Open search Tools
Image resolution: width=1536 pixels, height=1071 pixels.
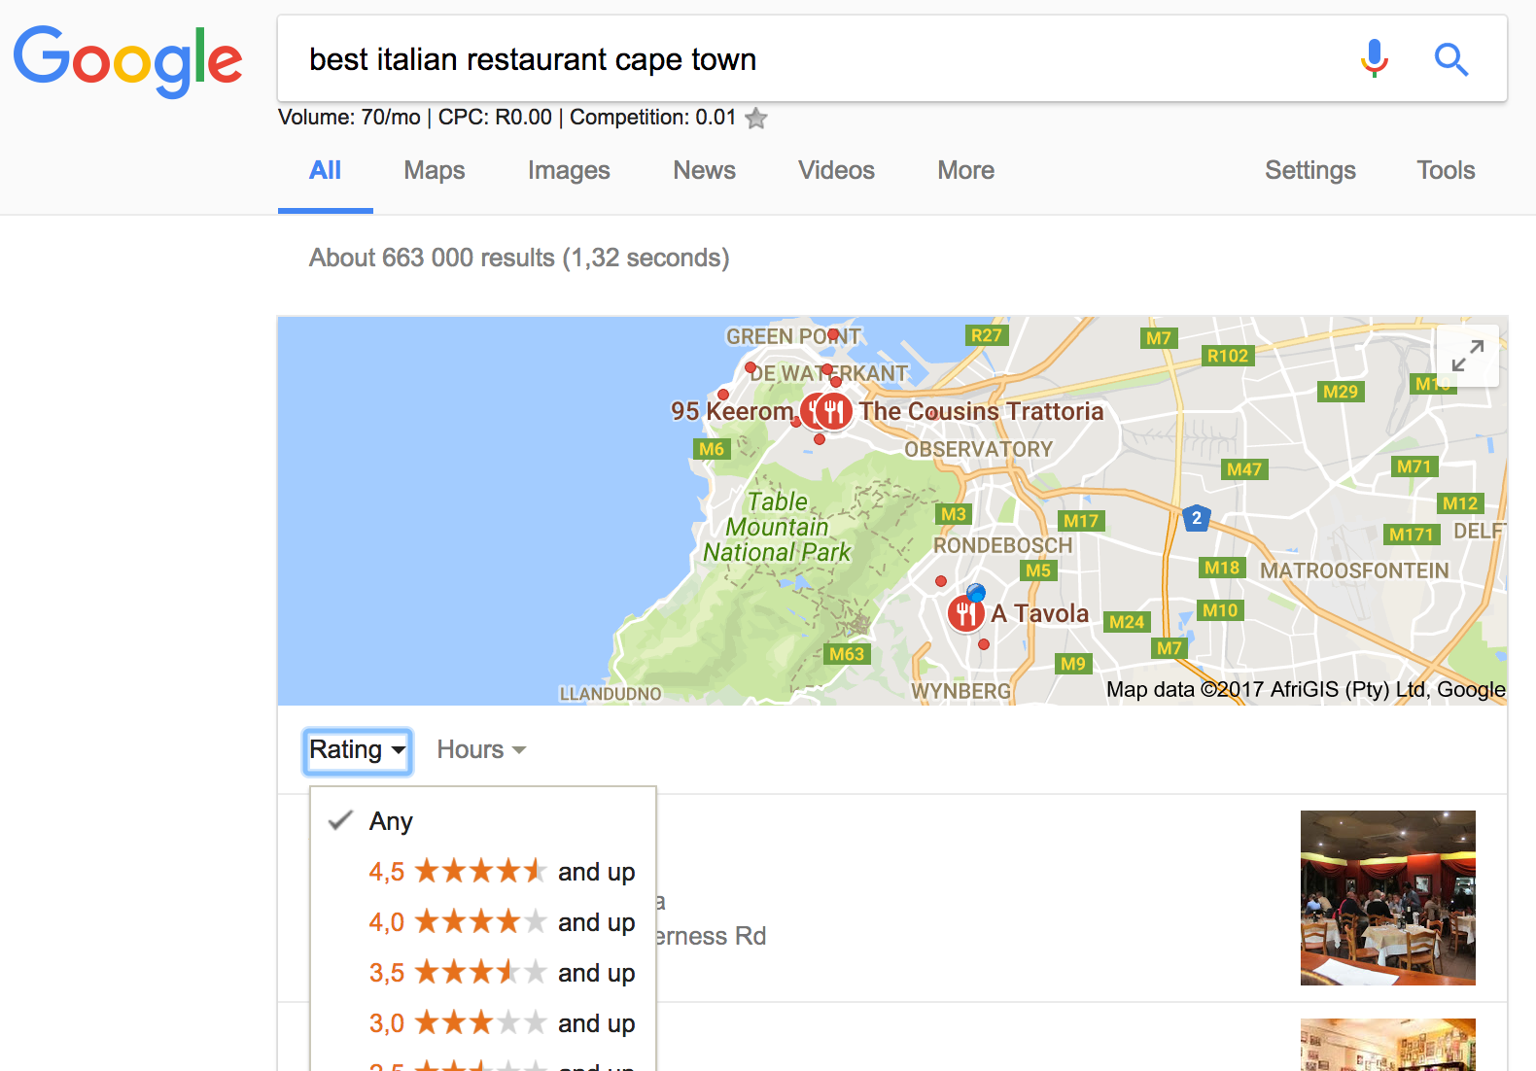1445,171
